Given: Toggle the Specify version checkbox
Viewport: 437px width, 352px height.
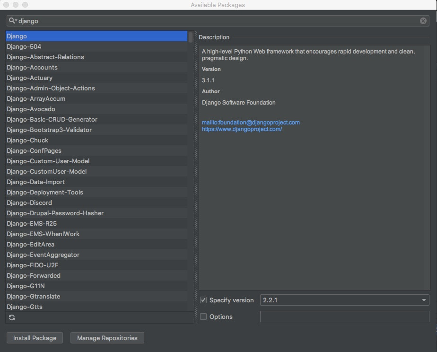Looking at the screenshot, I should [203, 300].
